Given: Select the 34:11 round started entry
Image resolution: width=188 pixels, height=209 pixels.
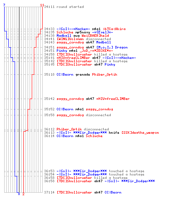Looking at the screenshot, I should click(64, 7).
